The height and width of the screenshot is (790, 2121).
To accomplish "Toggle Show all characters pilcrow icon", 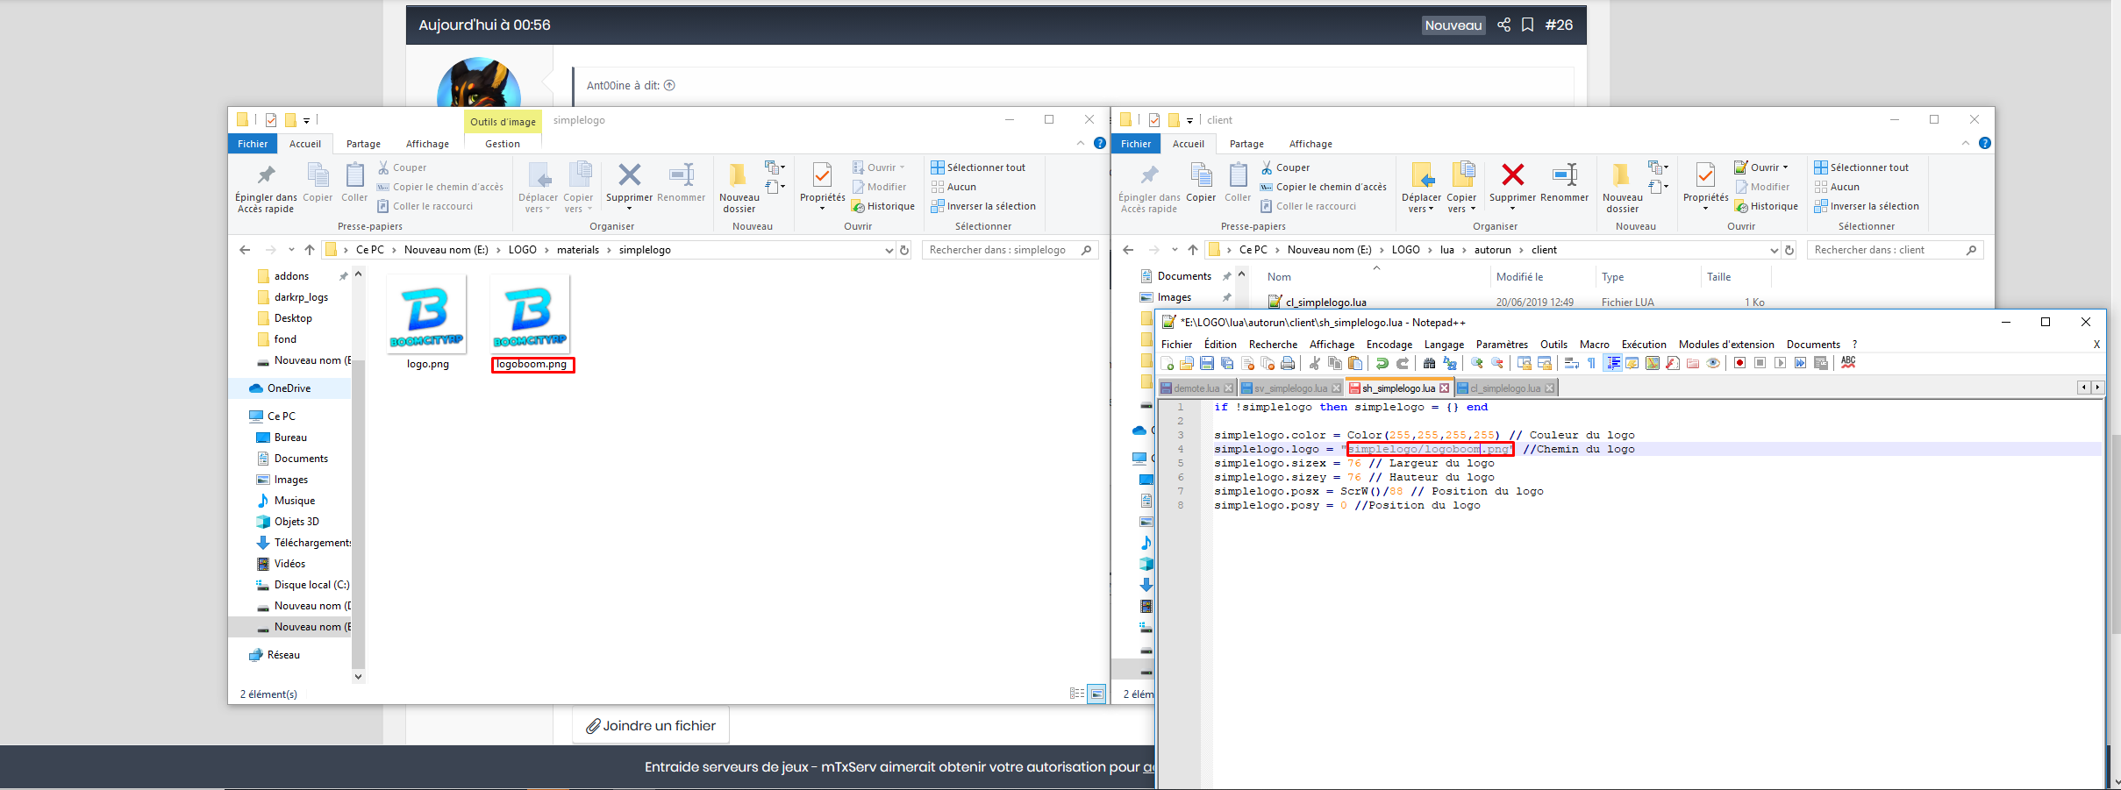I will (1591, 363).
